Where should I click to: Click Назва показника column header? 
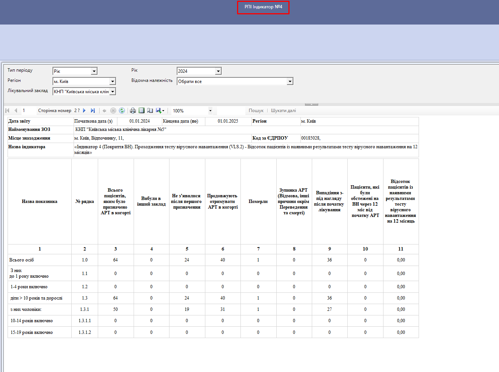tap(40, 201)
